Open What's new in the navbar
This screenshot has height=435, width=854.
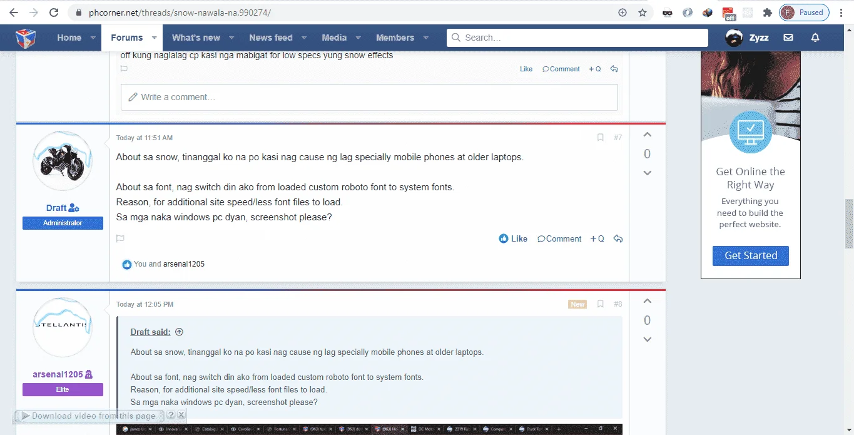[x=196, y=38]
